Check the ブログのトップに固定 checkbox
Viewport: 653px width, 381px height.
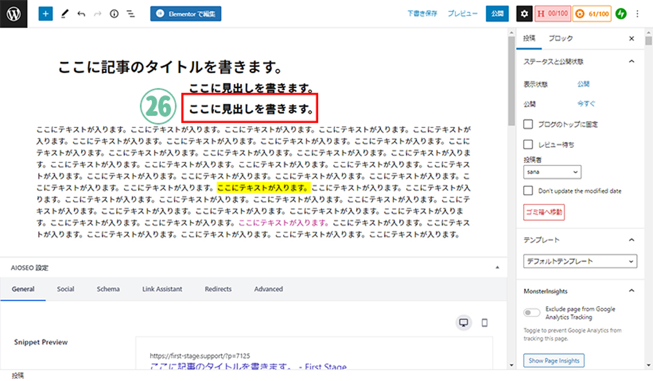click(x=528, y=124)
